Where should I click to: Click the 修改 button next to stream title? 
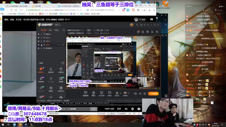89,30
